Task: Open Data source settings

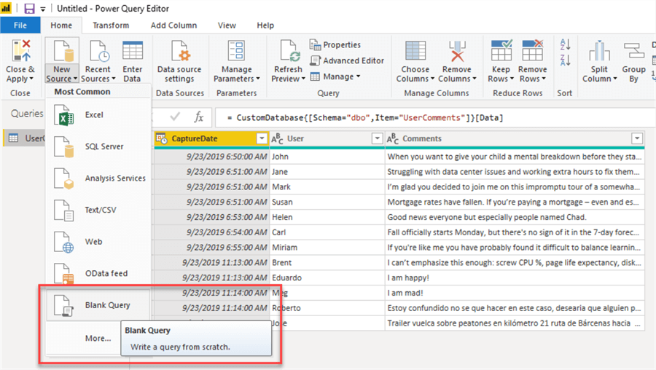Action: pos(179,61)
